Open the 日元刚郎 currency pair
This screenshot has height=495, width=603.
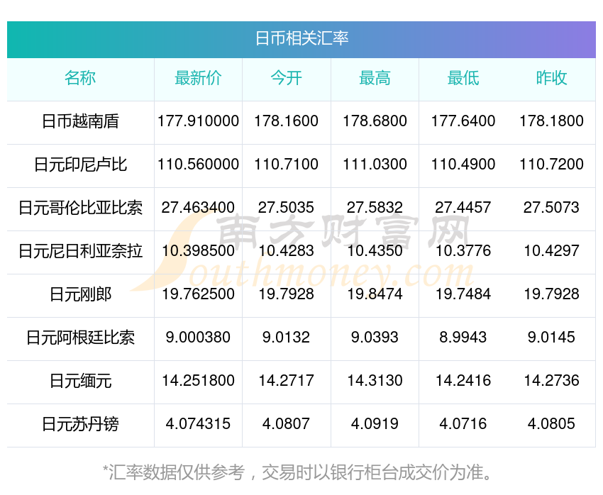coord(80,294)
